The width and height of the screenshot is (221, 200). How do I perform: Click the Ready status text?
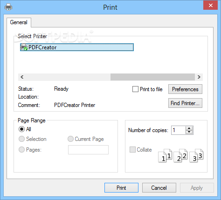point(61,89)
